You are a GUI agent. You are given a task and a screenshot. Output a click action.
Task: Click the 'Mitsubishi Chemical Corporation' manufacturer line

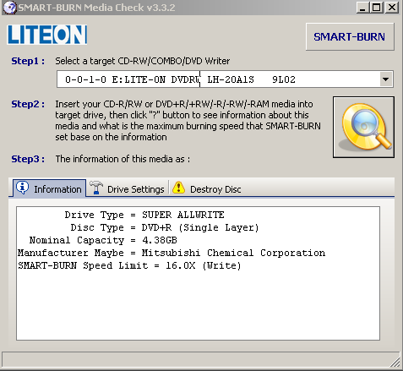(172, 253)
